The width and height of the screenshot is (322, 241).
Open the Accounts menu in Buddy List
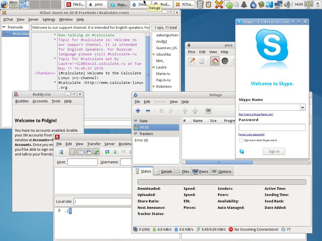coord(40,101)
